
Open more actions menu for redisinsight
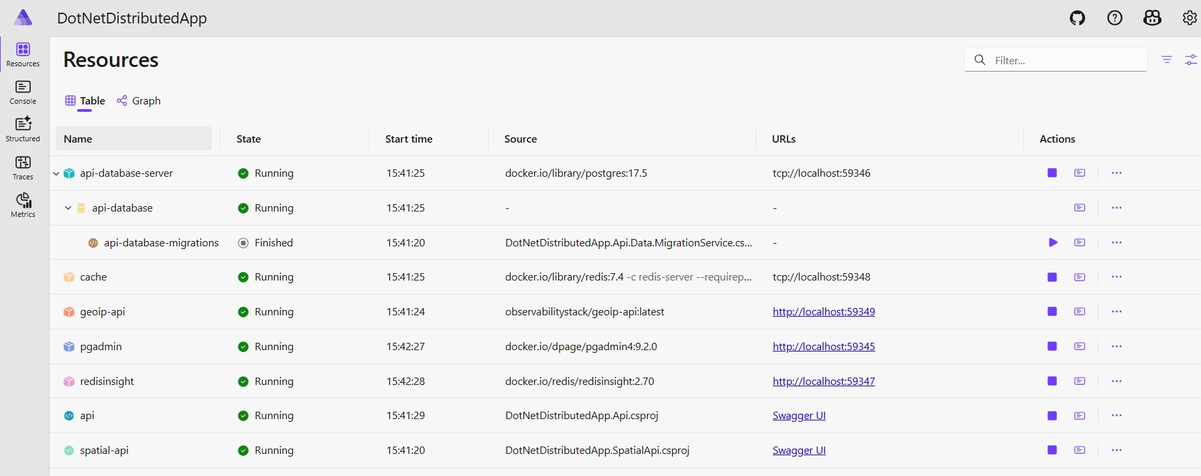1117,381
